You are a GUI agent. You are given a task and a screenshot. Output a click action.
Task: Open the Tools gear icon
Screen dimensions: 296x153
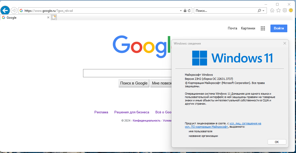pos(285,10)
